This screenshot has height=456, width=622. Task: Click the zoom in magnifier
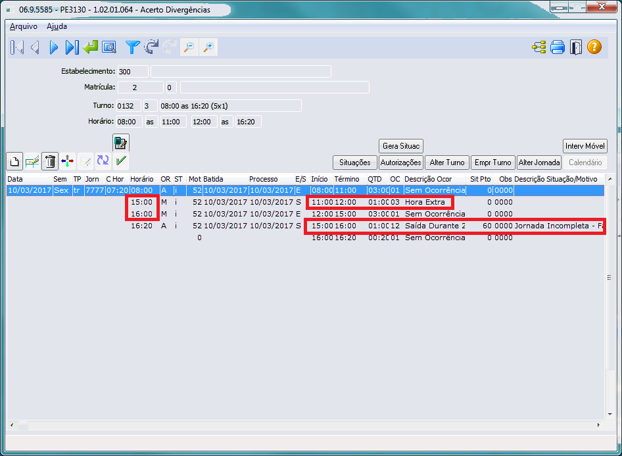[x=208, y=47]
